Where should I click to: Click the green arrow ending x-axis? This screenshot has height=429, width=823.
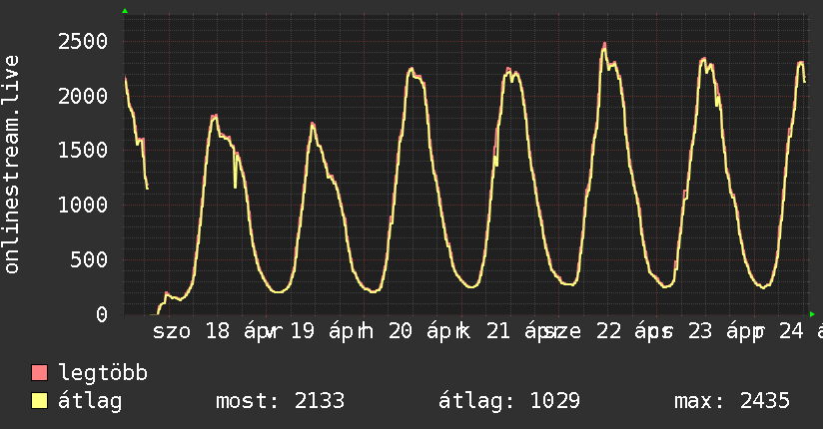click(812, 314)
